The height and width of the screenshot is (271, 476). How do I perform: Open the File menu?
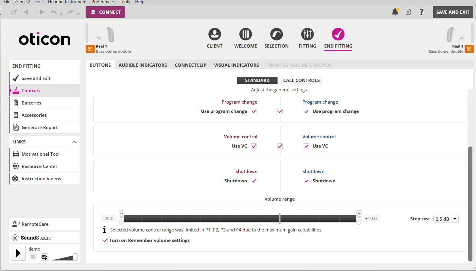click(7, 2)
